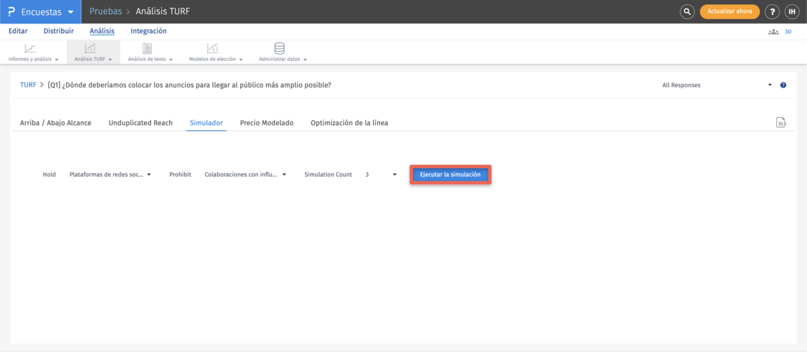
Task: Go to the Editar menu
Action: point(18,31)
